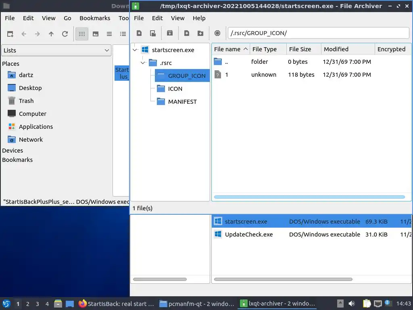Switch to Firefox StartIsBack taskbar window
Viewport: 413px width, 310px height.
click(x=117, y=304)
